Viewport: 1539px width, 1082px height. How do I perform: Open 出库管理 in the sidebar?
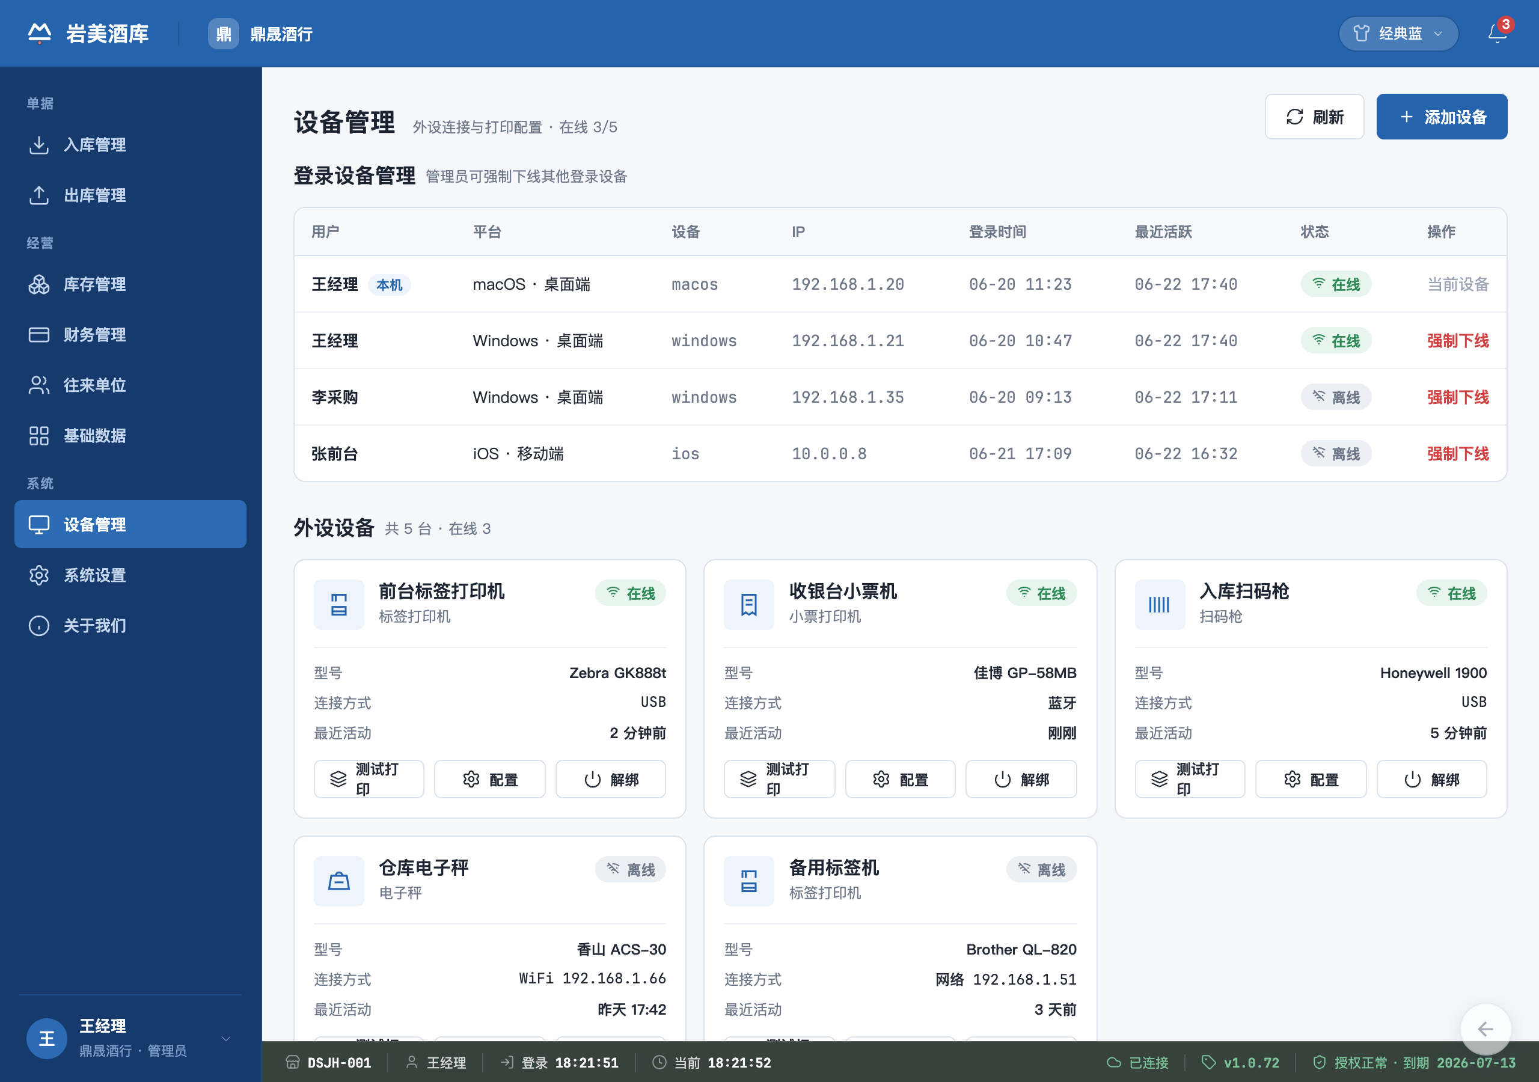click(x=130, y=195)
